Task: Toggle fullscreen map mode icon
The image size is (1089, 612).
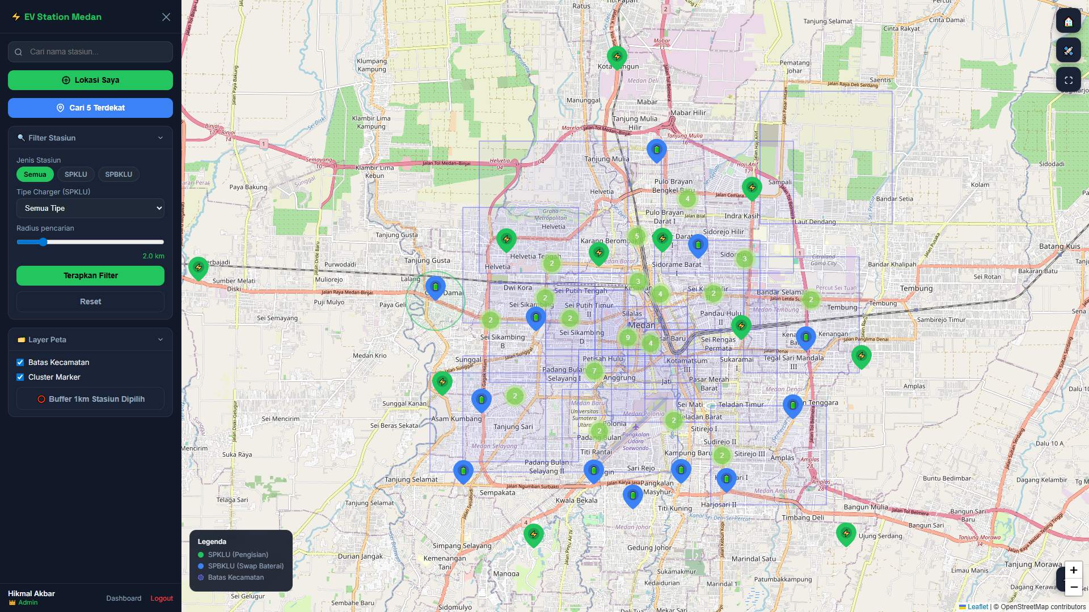Action: [1069, 80]
